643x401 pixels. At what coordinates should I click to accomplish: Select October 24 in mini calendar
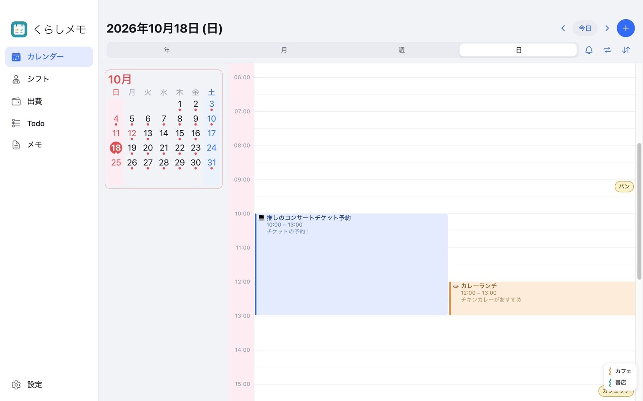point(211,148)
